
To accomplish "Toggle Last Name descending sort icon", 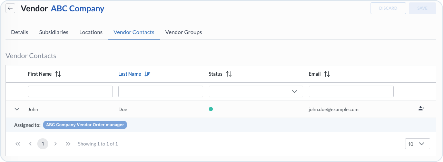I will pos(147,74).
